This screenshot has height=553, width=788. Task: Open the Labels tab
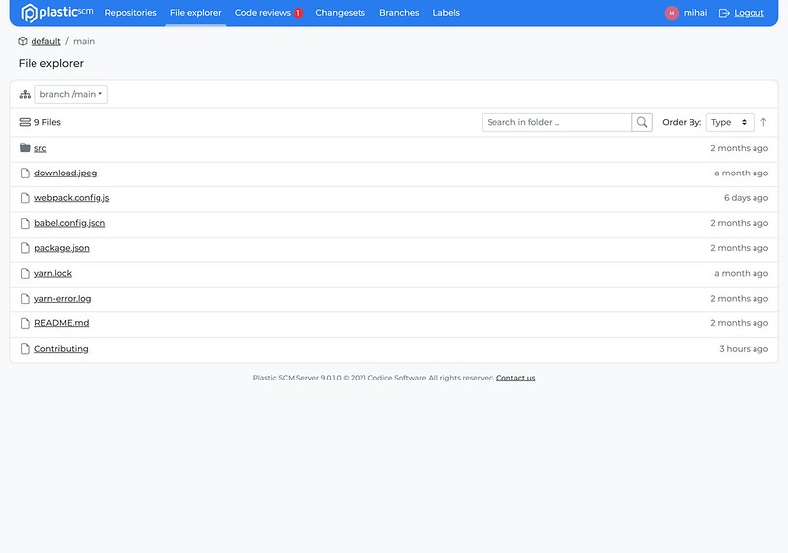[446, 13]
